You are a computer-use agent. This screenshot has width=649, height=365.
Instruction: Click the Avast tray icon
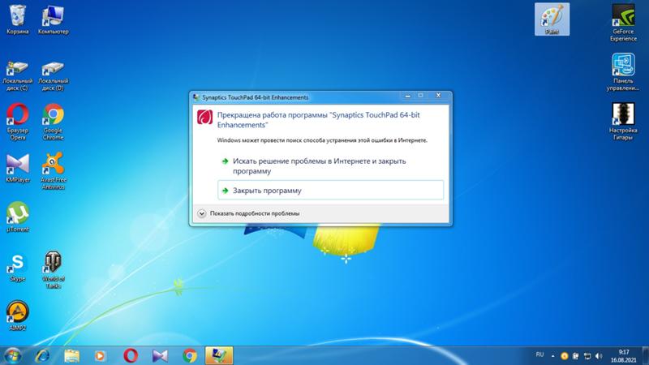[x=564, y=356]
